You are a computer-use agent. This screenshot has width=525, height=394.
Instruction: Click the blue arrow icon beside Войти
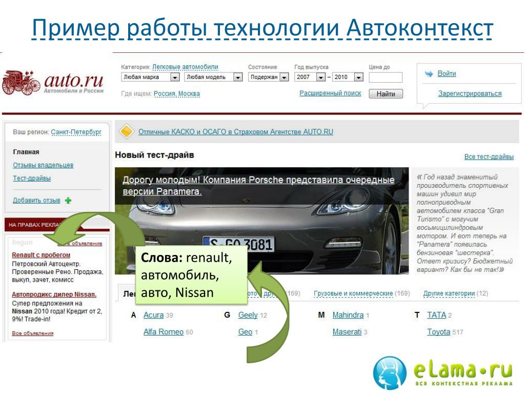pyautogui.click(x=429, y=74)
